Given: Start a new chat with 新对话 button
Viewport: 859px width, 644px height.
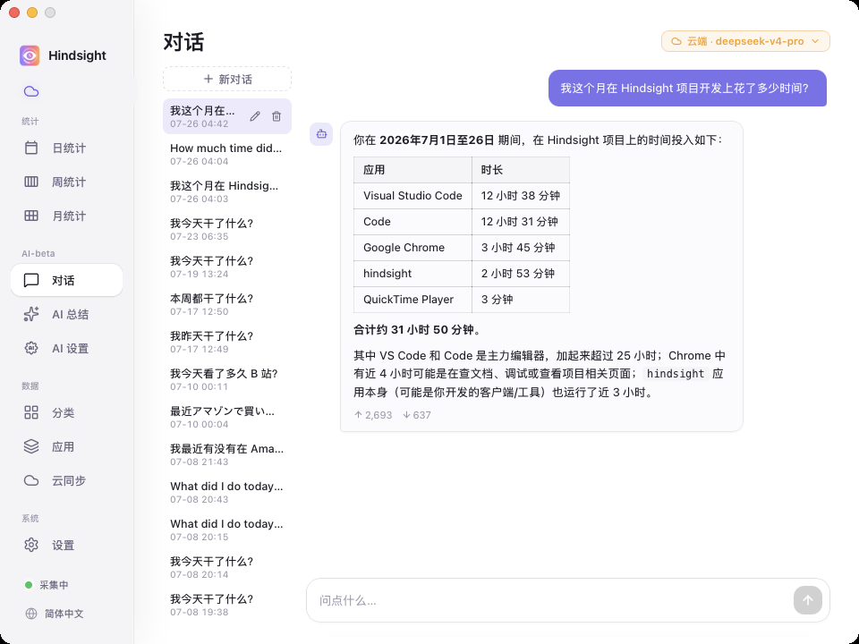Looking at the screenshot, I should [x=227, y=79].
